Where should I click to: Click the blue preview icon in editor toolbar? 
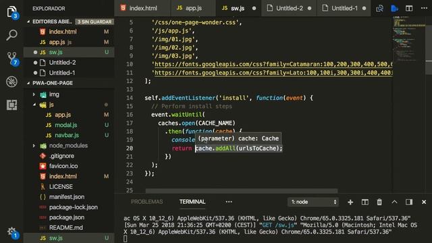pyautogui.click(x=394, y=8)
